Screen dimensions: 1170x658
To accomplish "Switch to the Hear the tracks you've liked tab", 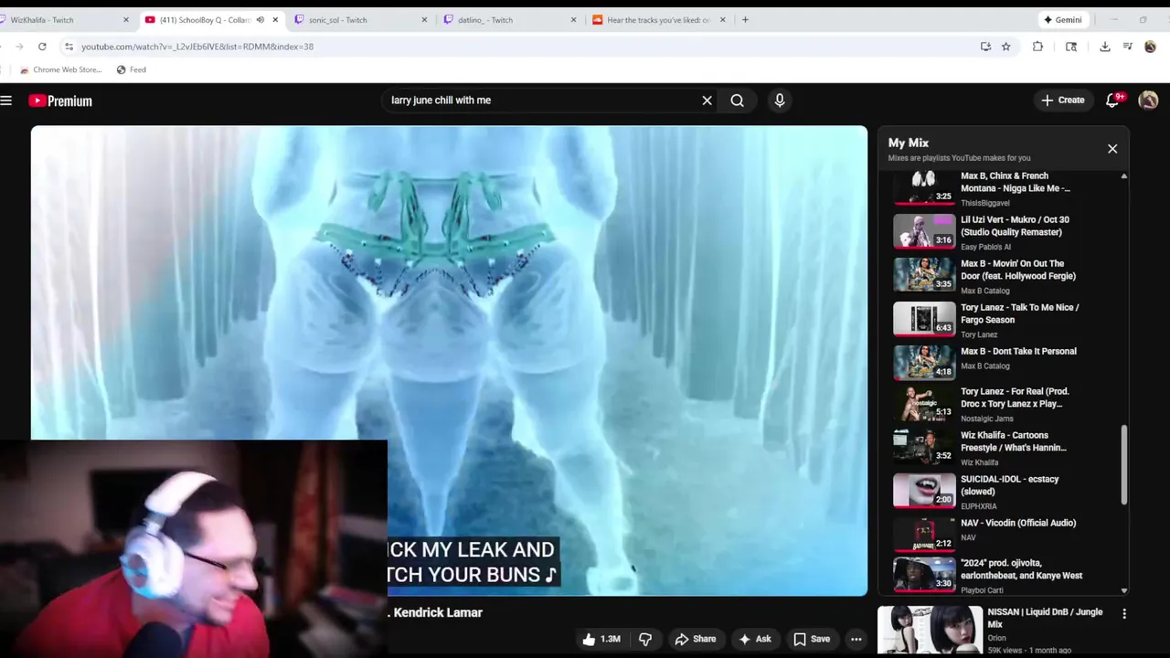I will point(659,19).
